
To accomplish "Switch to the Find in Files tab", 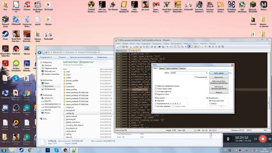I will [x=172, y=68].
